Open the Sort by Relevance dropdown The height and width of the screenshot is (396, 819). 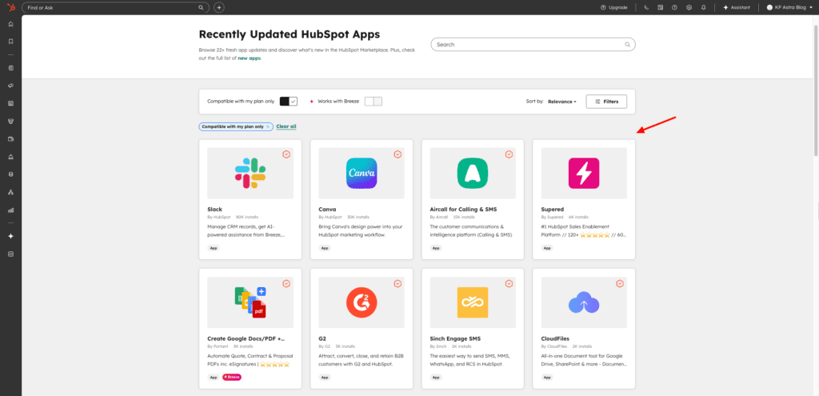point(562,102)
